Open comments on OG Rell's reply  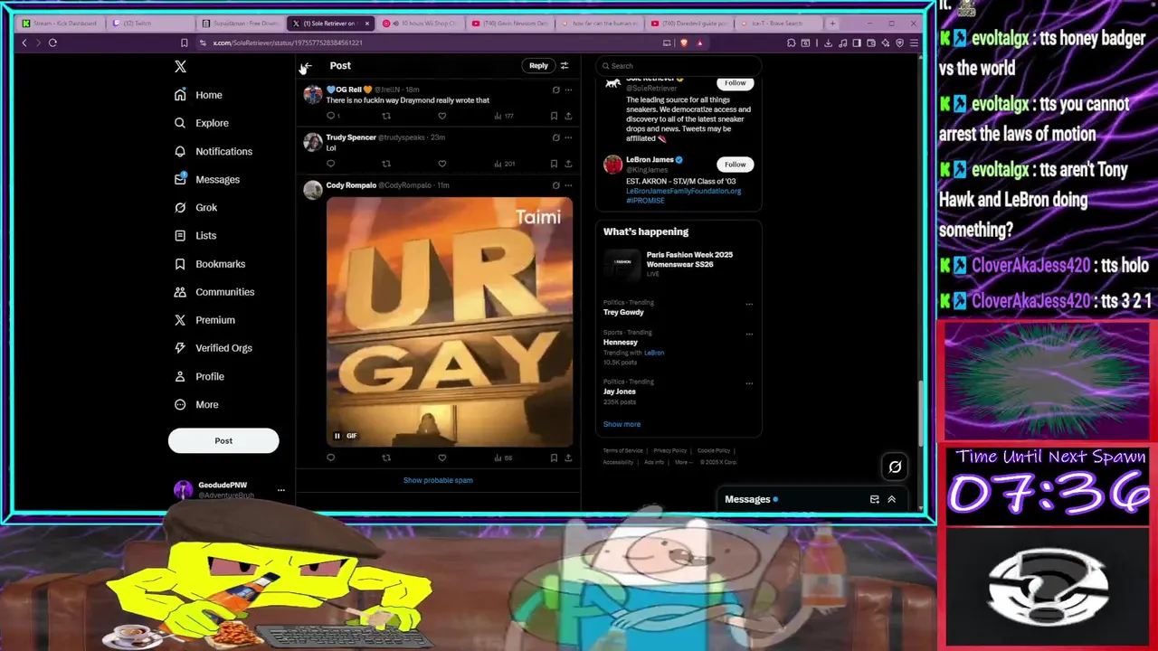(x=331, y=116)
